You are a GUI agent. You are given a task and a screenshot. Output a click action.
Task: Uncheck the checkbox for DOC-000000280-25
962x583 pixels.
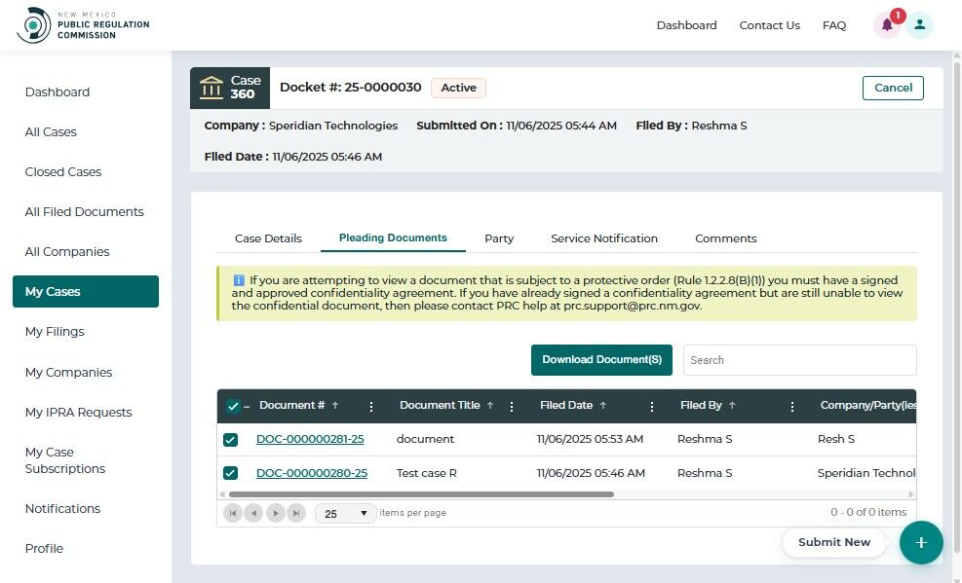(230, 473)
